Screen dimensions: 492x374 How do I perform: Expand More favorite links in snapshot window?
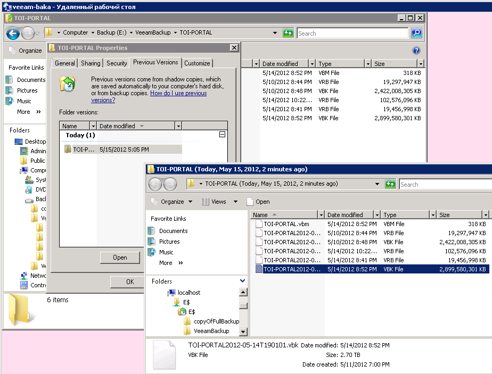tap(171, 263)
